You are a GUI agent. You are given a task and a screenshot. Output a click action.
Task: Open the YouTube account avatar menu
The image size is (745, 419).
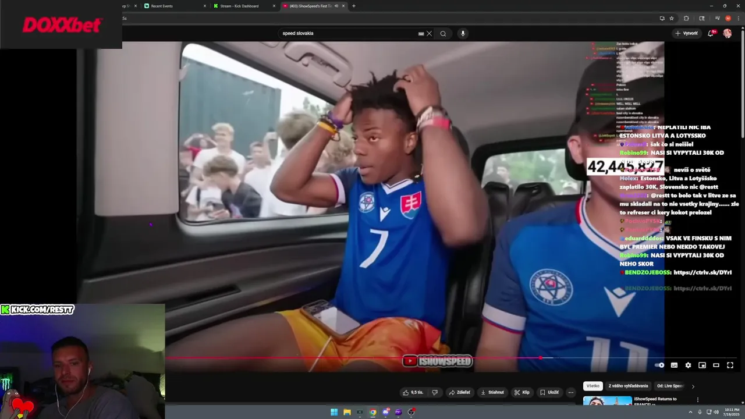(727, 33)
